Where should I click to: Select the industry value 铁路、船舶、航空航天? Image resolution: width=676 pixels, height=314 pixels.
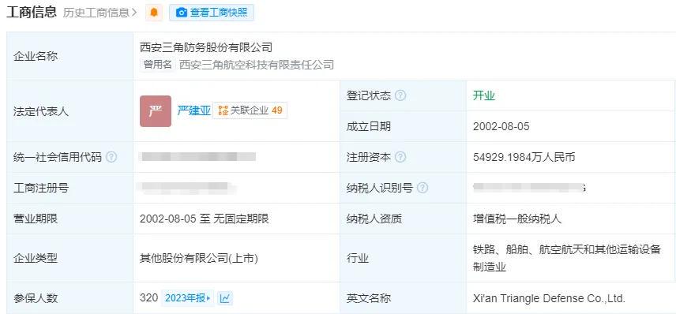[567, 258]
